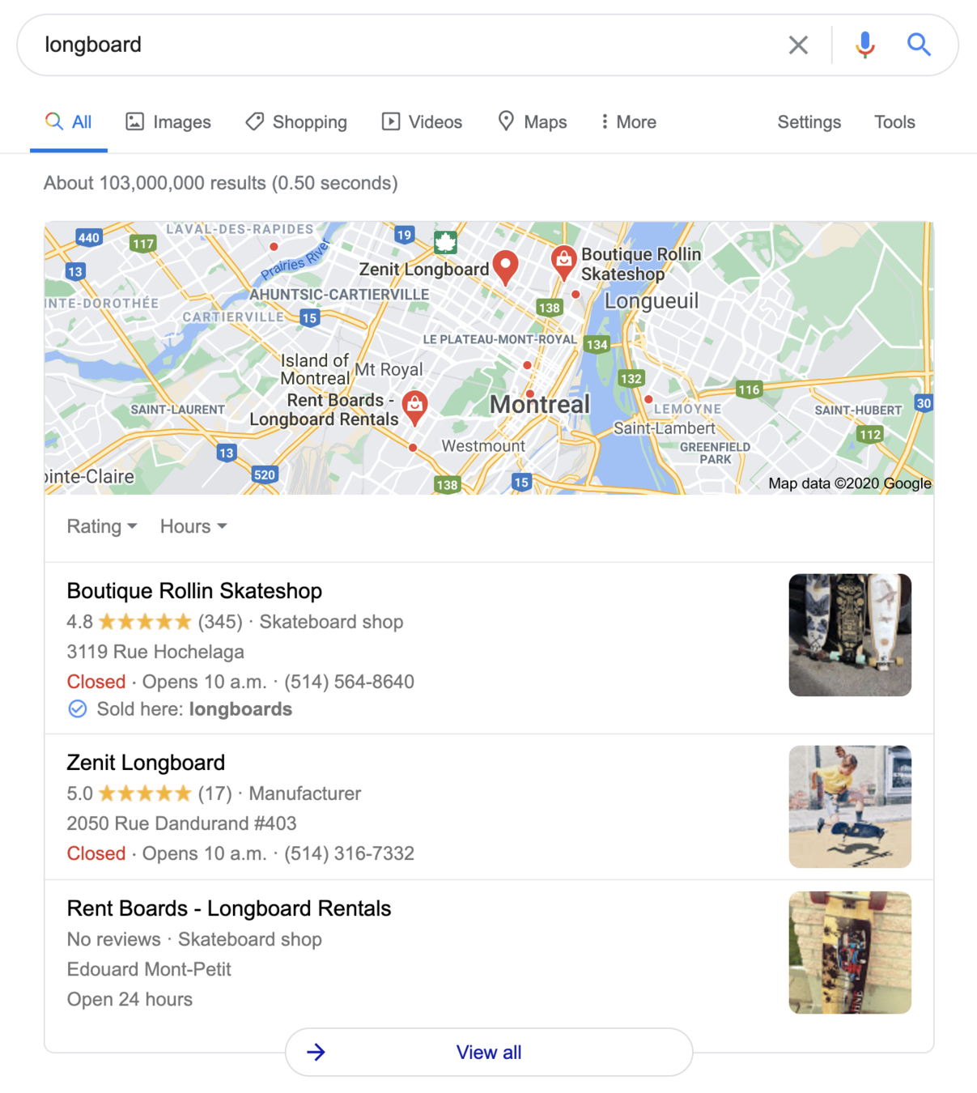This screenshot has height=1093, width=977.
Task: View the Boutique Rollin Skateshop photo thumbnail
Action: tap(850, 635)
